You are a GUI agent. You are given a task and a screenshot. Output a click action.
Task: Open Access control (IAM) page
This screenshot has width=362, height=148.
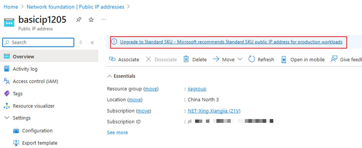[35, 81]
